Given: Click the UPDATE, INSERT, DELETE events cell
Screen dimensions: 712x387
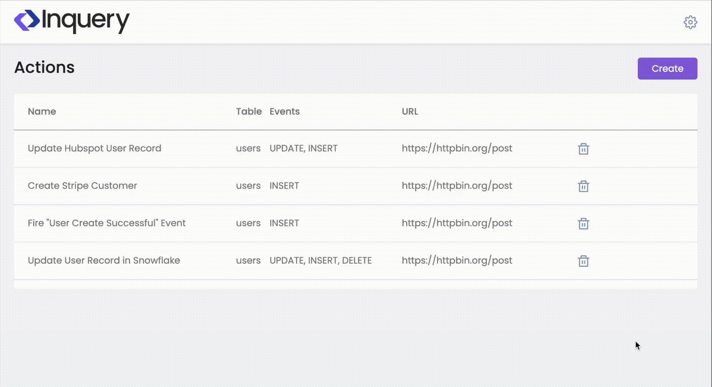Looking at the screenshot, I should [x=320, y=261].
